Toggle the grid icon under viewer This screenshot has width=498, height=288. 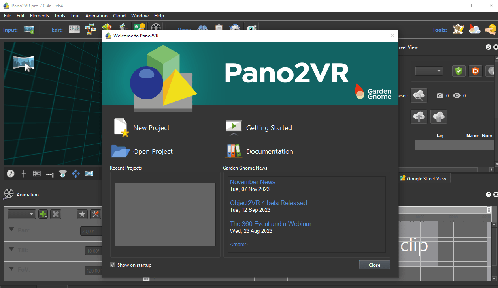coord(37,174)
